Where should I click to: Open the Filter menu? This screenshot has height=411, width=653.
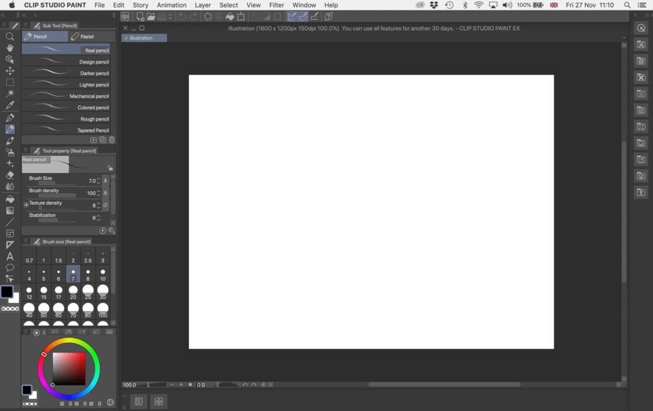coord(277,5)
